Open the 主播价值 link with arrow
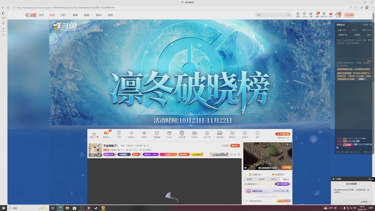The width and height of the screenshot is (375, 211). coord(255,174)
